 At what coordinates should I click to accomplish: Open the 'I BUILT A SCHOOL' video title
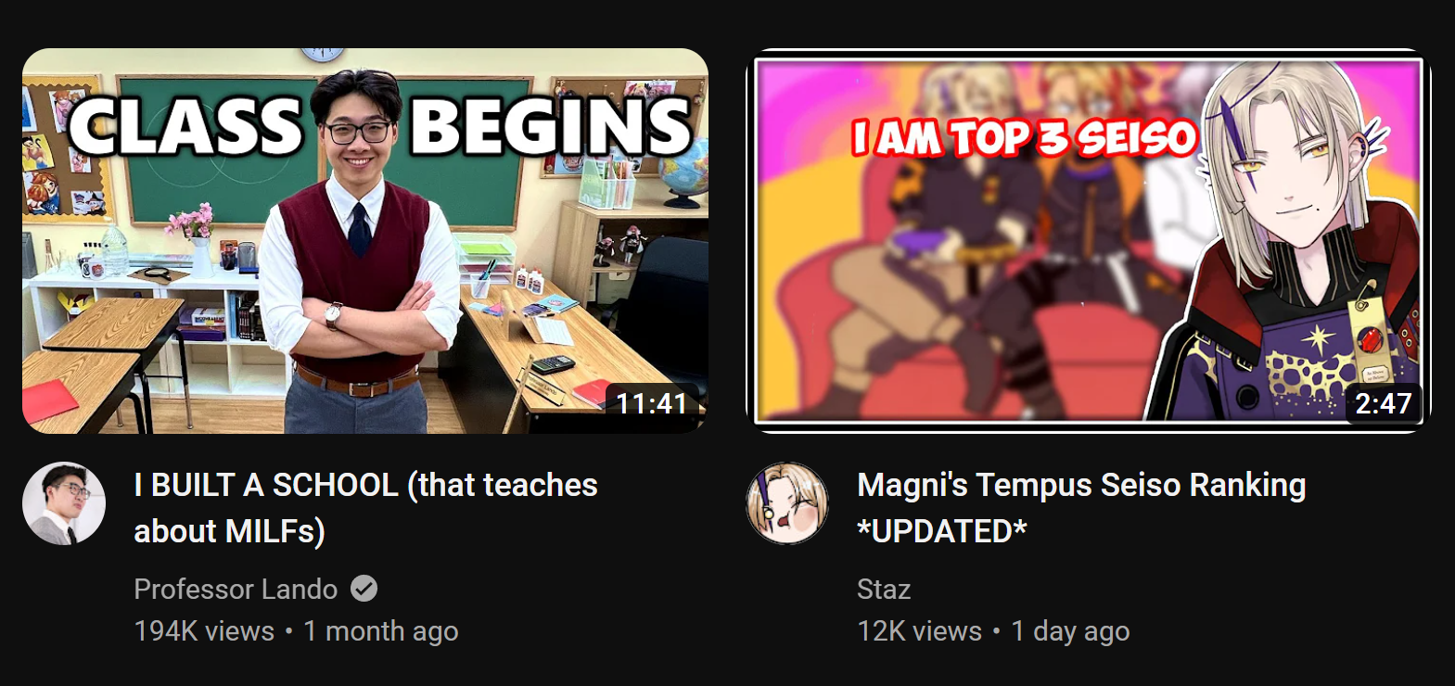pyautogui.click(x=365, y=507)
